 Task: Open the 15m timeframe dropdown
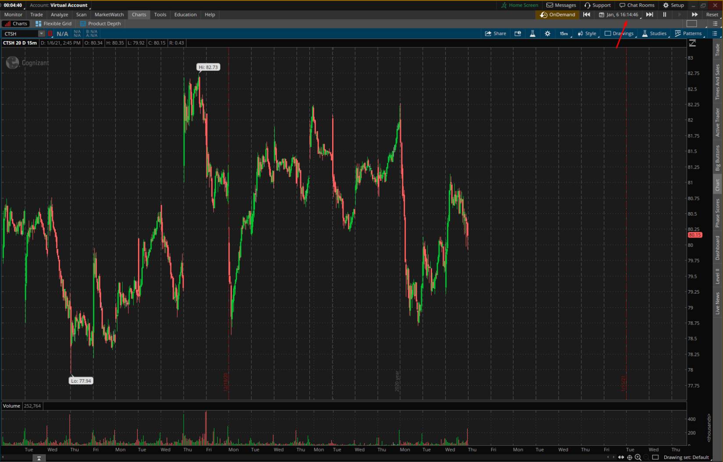[x=564, y=33]
